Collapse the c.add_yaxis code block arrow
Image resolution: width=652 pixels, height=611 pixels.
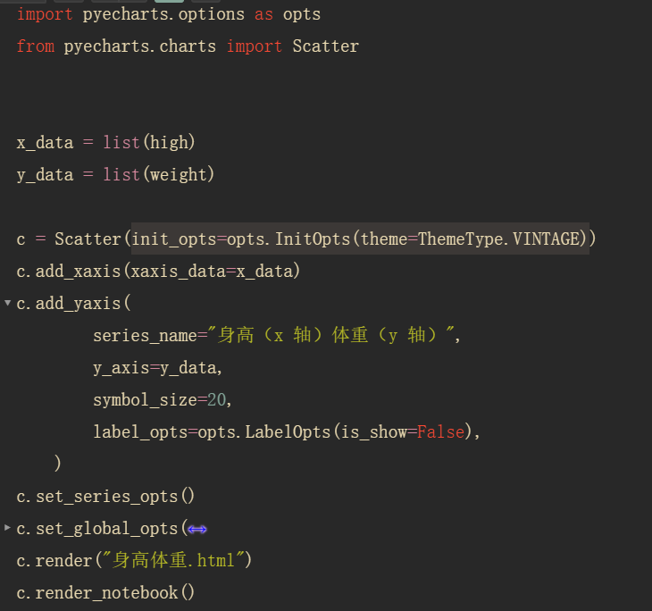tap(8, 304)
